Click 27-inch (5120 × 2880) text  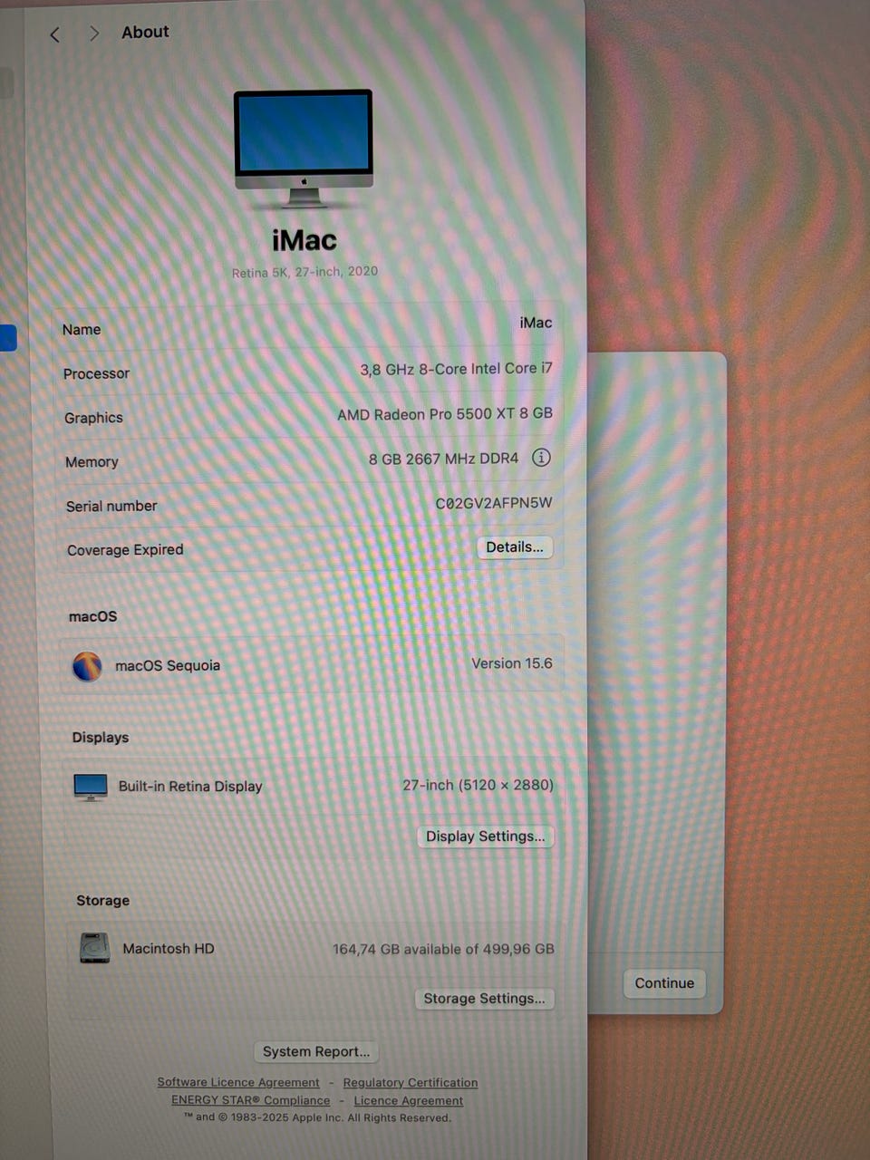478,785
